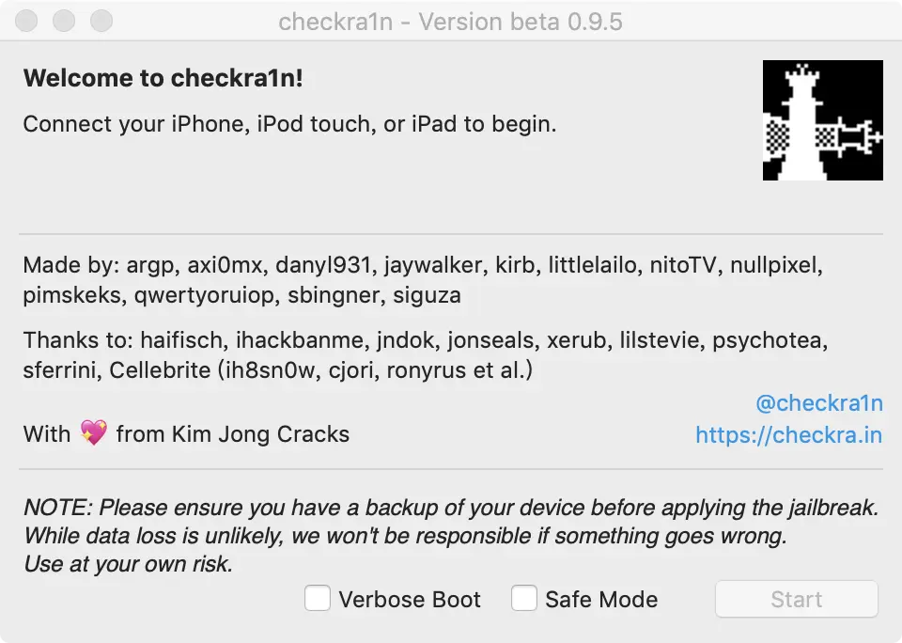Click the "NOTE: Please ensure" backup warning line
Viewport: 902px width, 643px height.
point(451,507)
